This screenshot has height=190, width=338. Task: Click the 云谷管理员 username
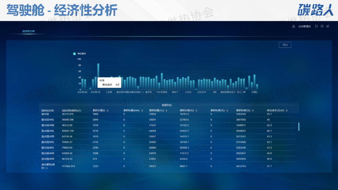click(304, 26)
